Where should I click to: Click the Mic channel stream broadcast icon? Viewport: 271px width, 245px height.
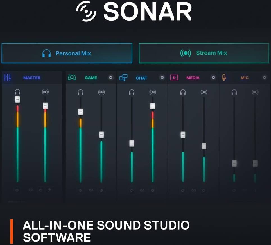coord(255,92)
